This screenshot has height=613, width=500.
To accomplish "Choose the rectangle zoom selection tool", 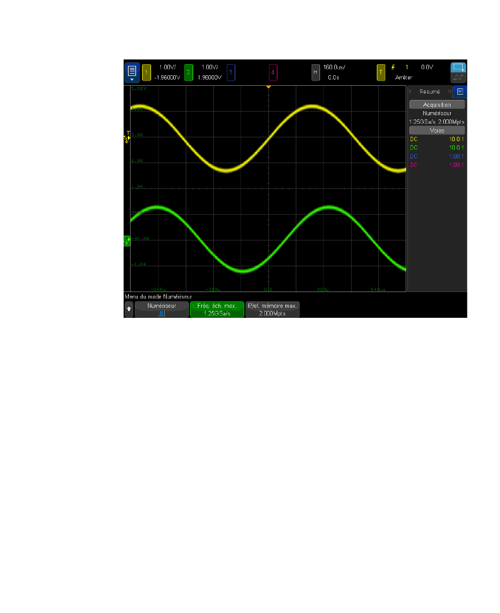I will click(x=458, y=67).
